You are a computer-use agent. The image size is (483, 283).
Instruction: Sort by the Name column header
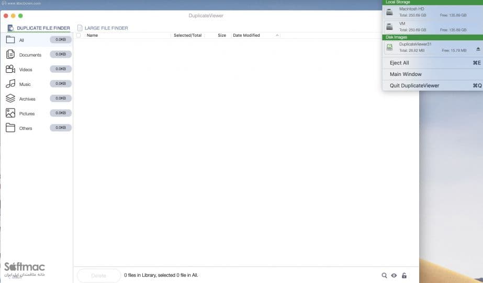92,35
